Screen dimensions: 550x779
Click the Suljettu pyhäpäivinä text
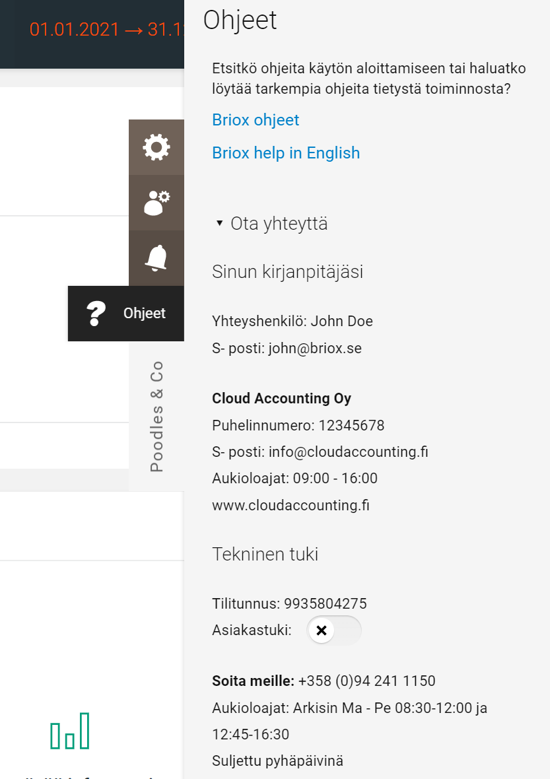click(277, 761)
